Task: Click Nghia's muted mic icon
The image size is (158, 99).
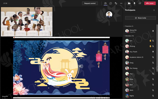Action: tap(153, 96)
